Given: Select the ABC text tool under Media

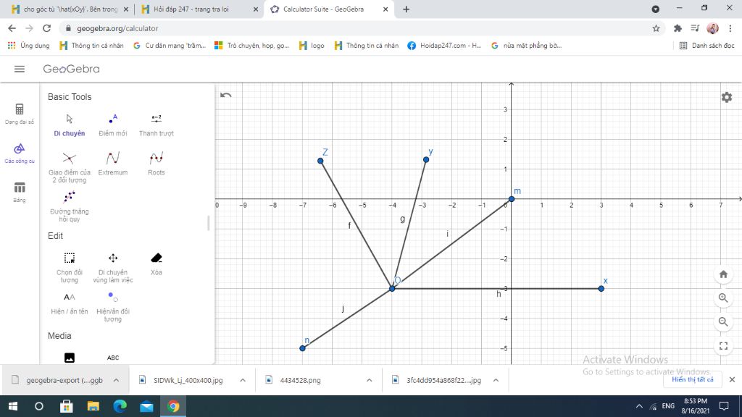Looking at the screenshot, I should 112,358.
